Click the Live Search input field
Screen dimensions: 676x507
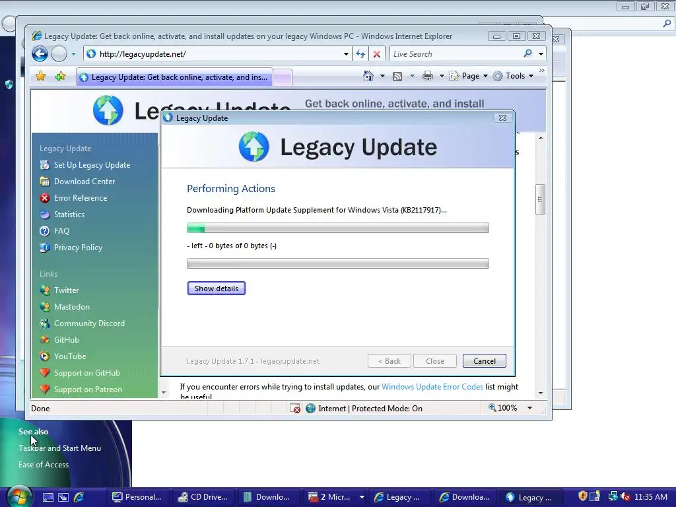(456, 54)
